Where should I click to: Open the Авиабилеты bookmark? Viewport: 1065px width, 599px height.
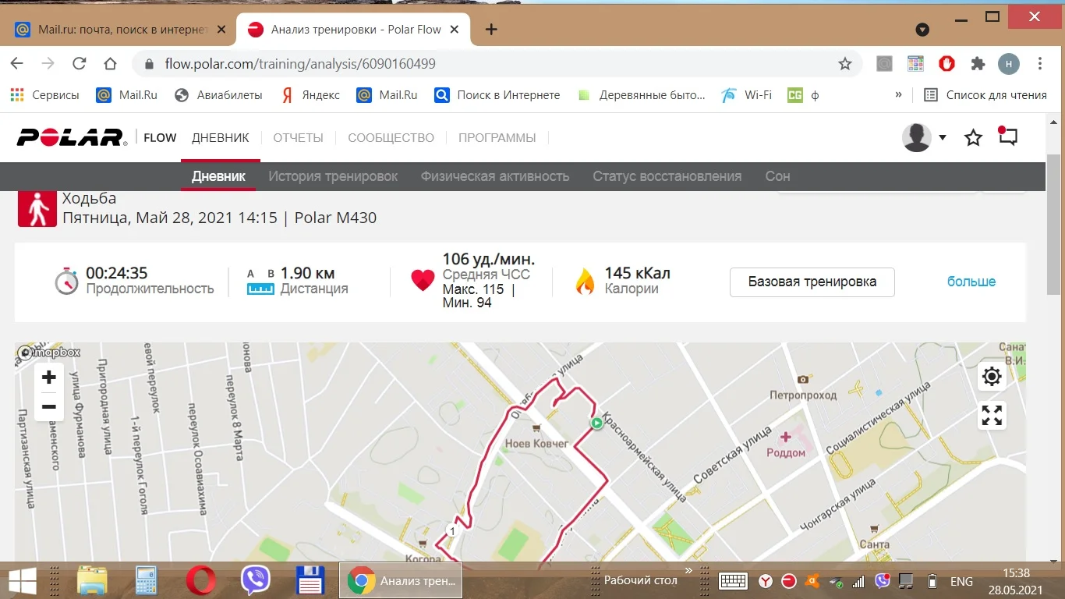[219, 95]
